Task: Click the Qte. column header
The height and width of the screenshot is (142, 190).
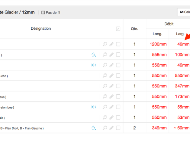Action: (134, 29)
